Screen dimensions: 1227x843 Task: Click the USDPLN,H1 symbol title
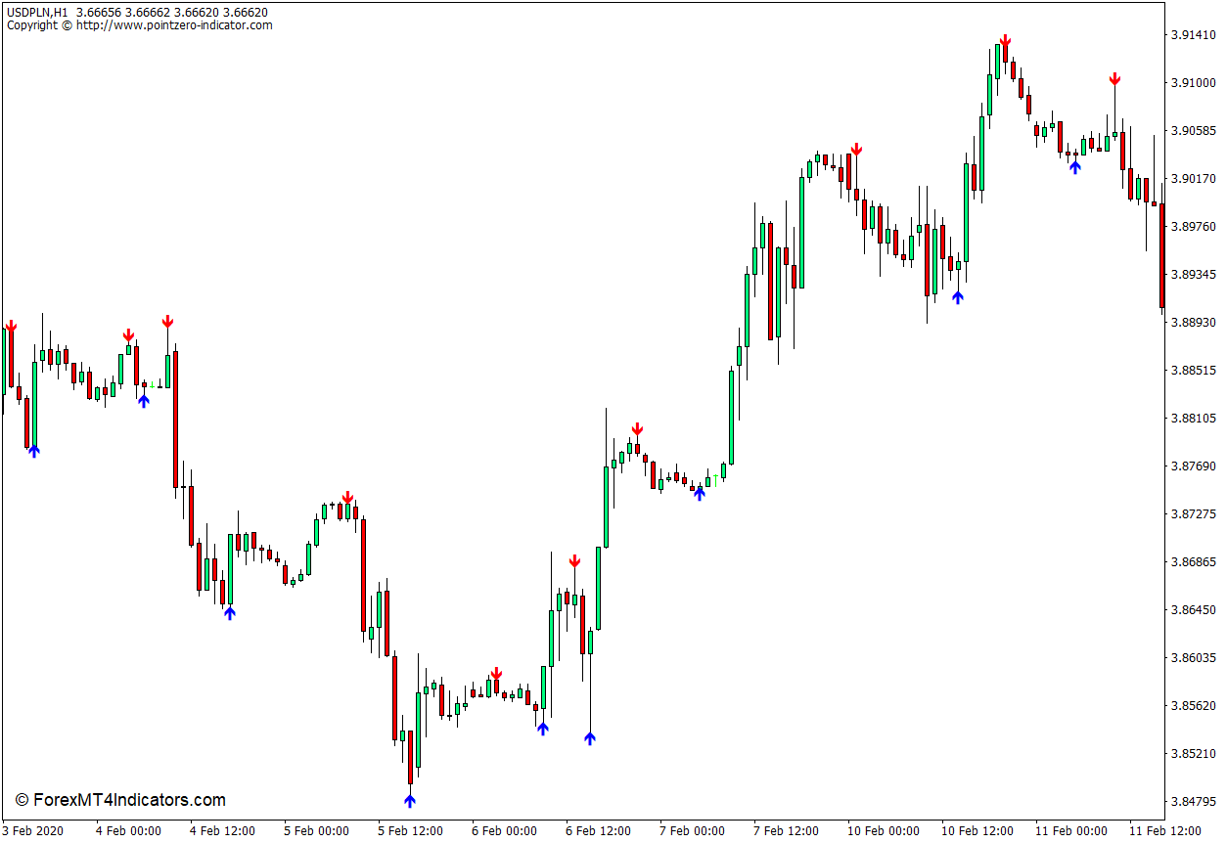[37, 13]
